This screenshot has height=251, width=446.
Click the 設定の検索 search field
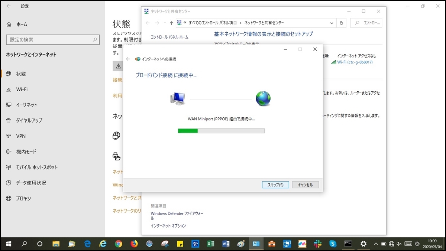pyautogui.click(x=53, y=39)
